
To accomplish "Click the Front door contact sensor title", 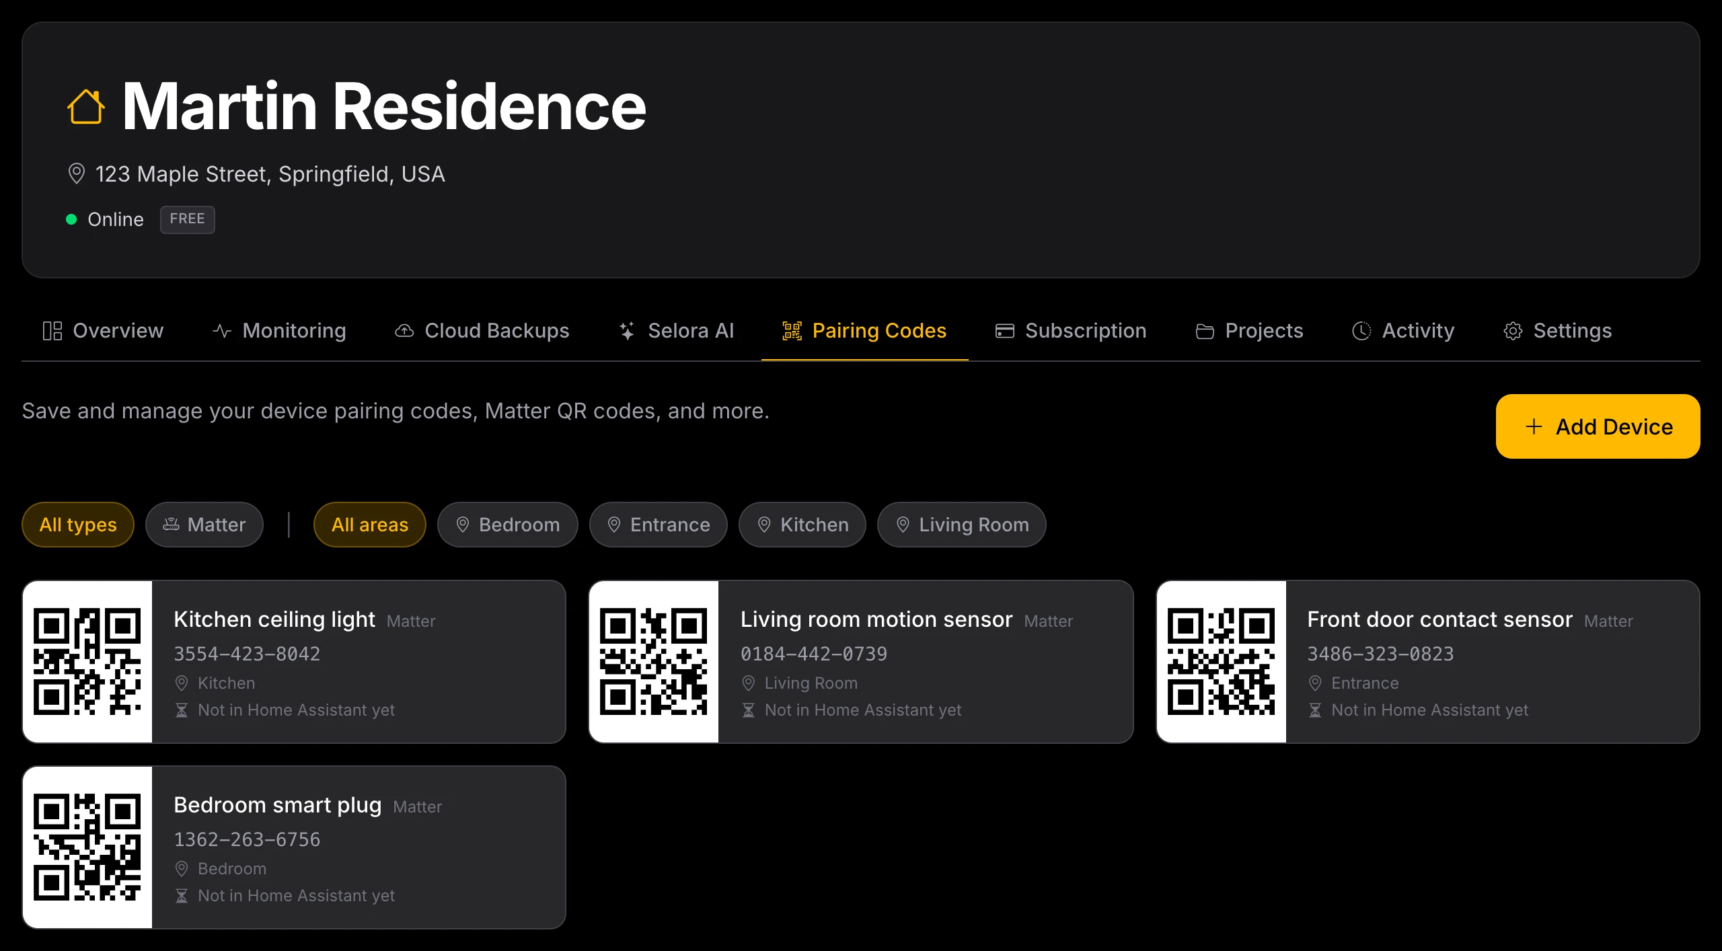I will pyautogui.click(x=1439, y=619).
